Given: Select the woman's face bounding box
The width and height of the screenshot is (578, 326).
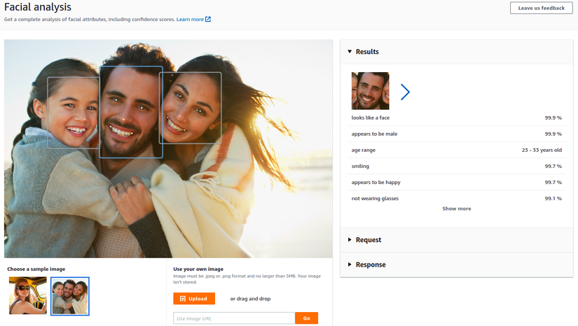Looking at the screenshot, I should (190, 108).
